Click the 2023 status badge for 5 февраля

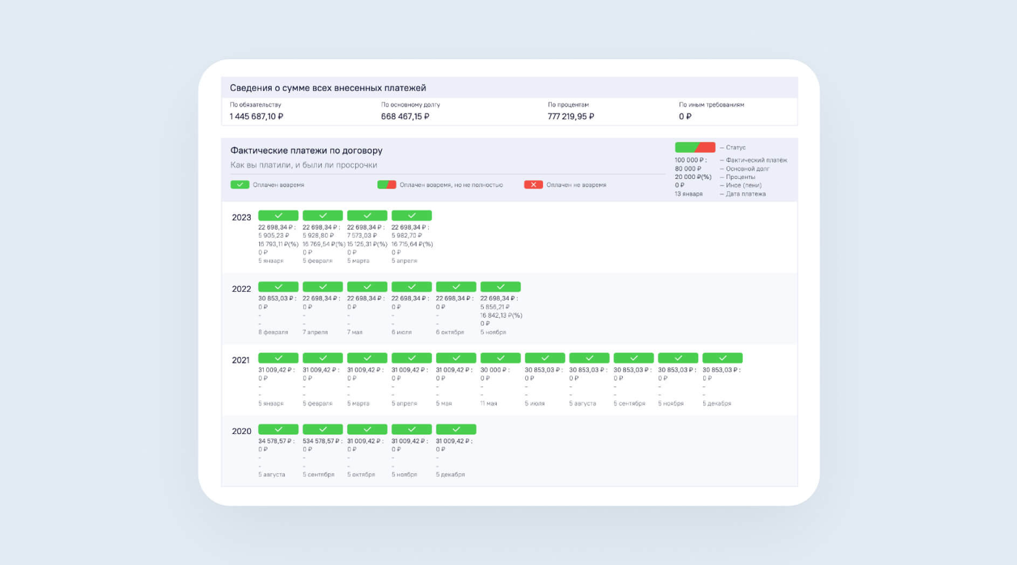[x=322, y=215]
